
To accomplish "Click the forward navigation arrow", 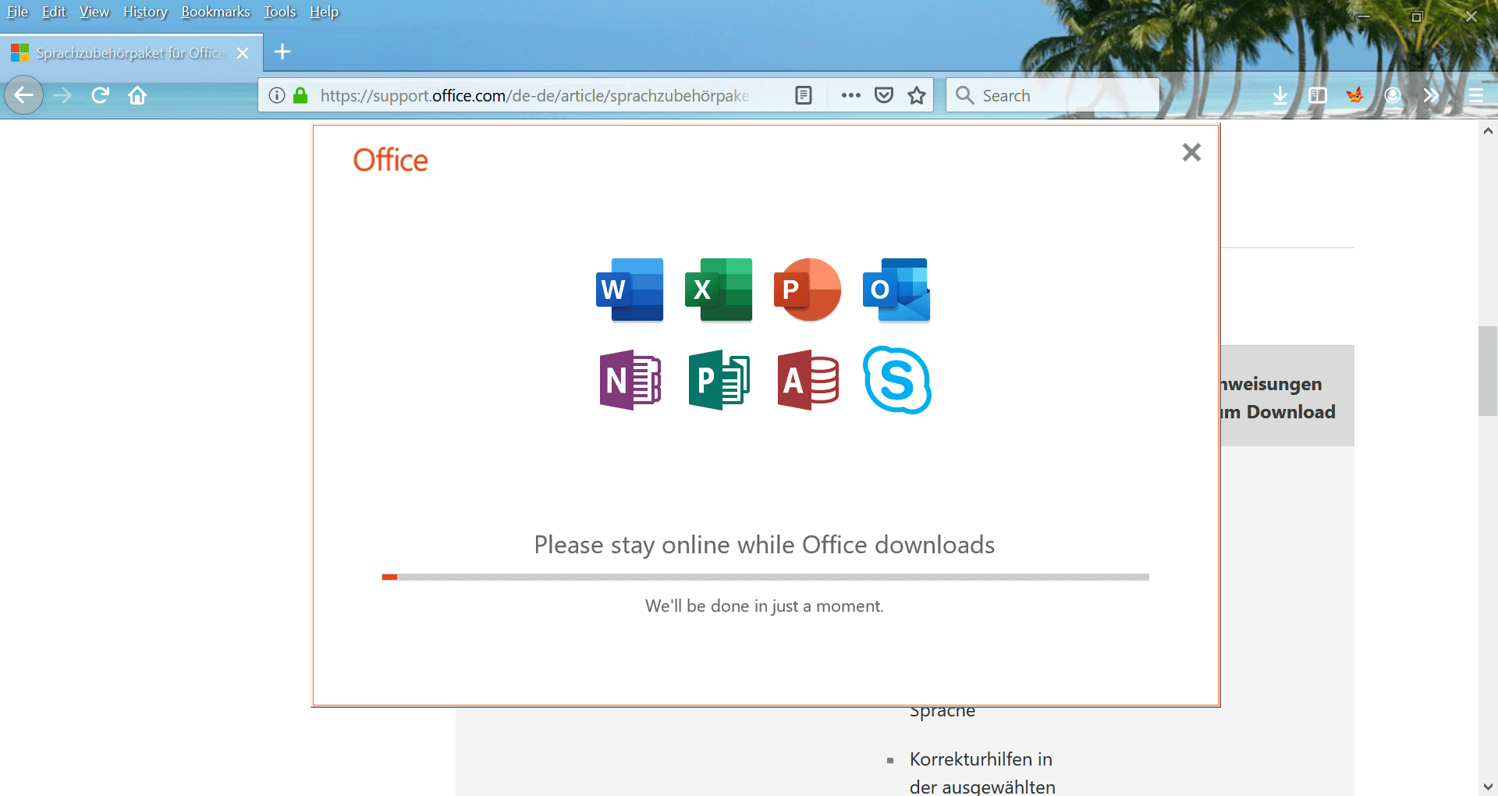I will click(x=62, y=95).
